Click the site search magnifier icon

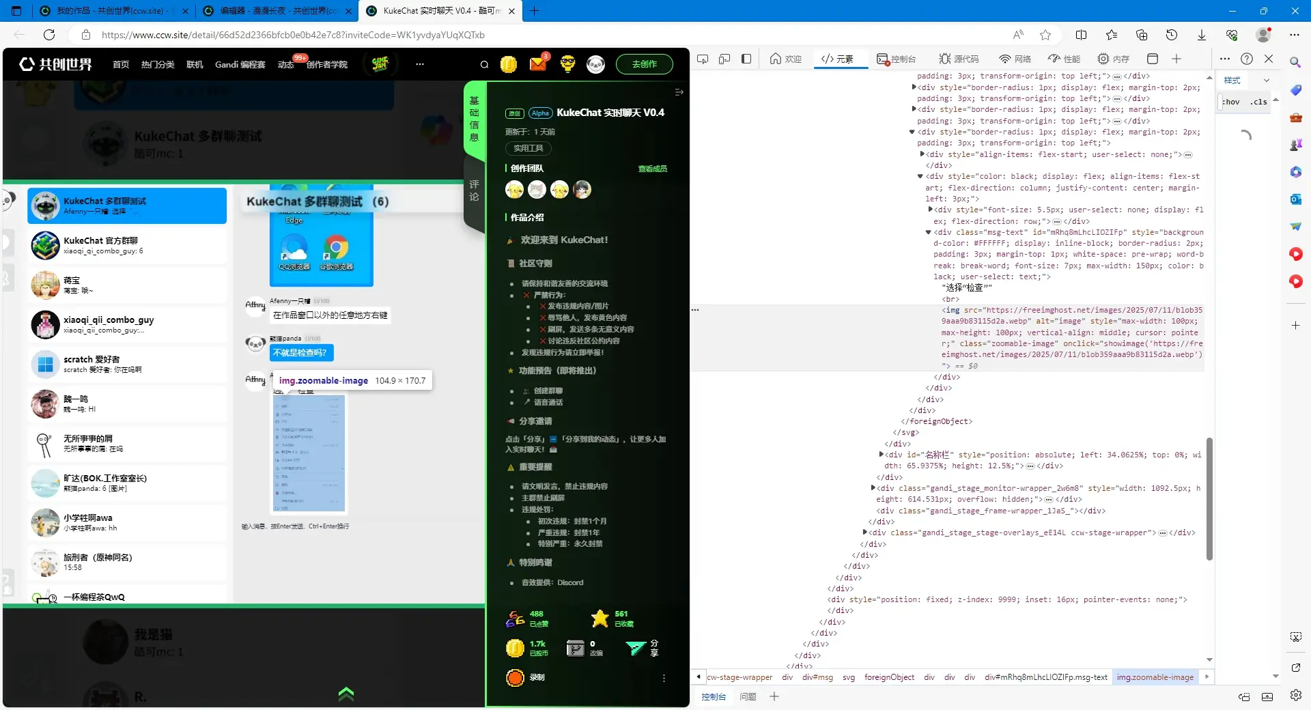click(x=484, y=65)
